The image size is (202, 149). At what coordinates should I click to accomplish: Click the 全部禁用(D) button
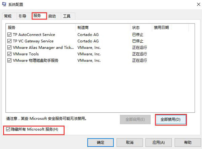(x=170, y=119)
